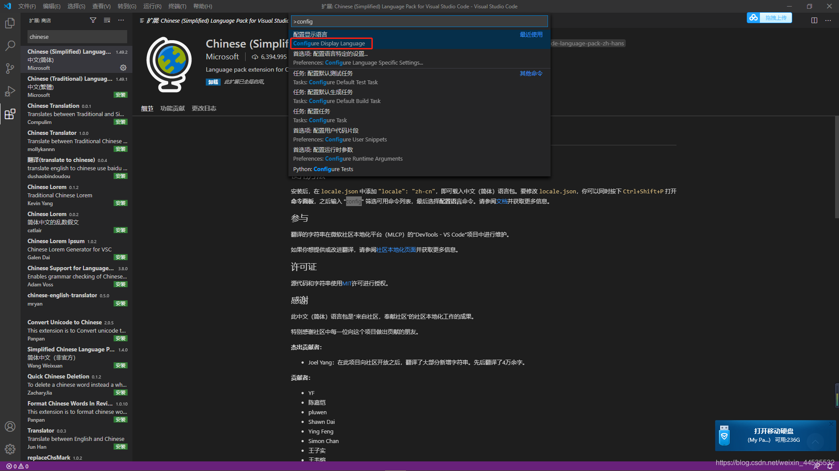Open gear menu for Chinese (Simplified) pack
The width and height of the screenshot is (839, 471).
(x=123, y=68)
